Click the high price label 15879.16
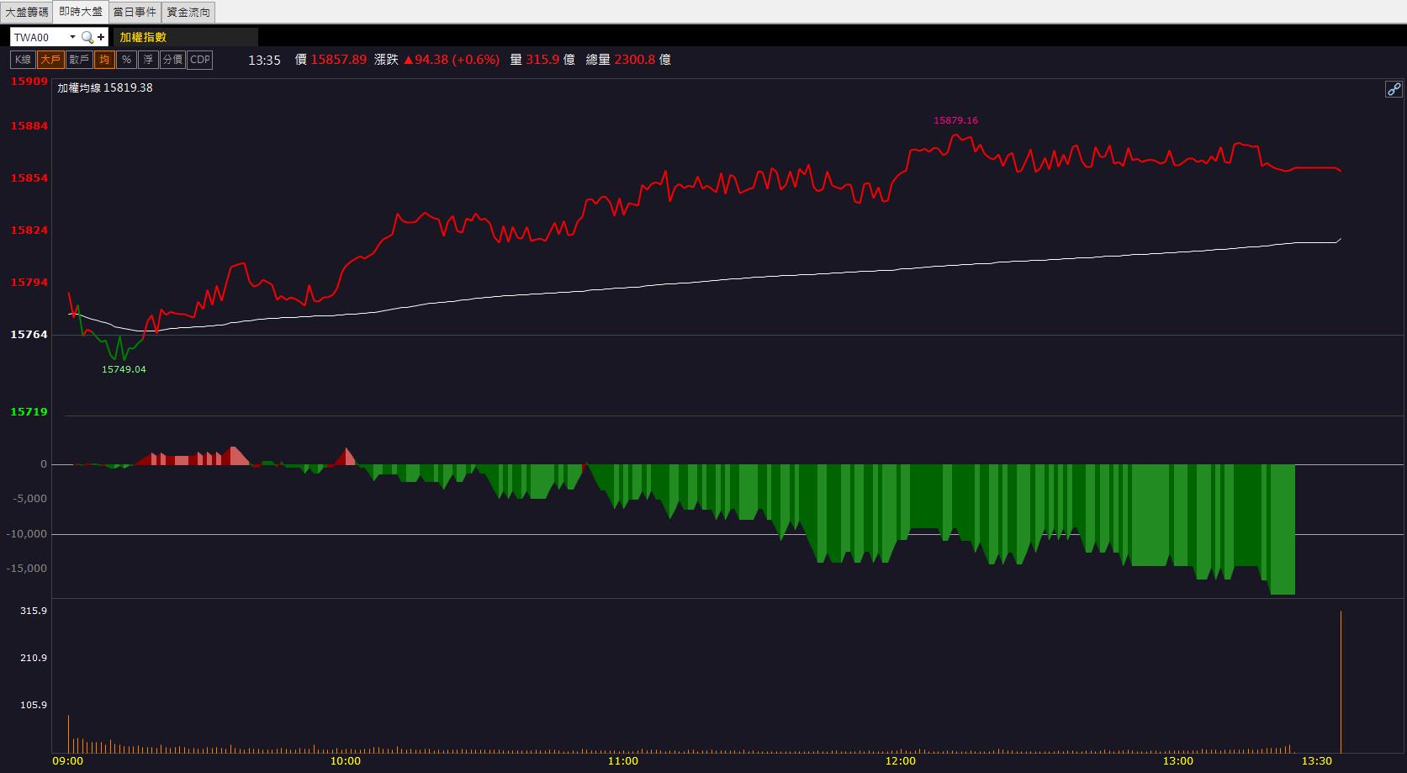The image size is (1407, 773). coord(955,120)
